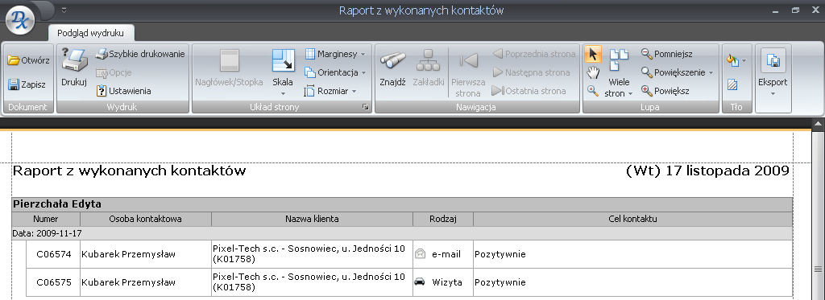Go to Poprzednia strona previous page
This screenshot has height=300, width=825.
(534, 54)
